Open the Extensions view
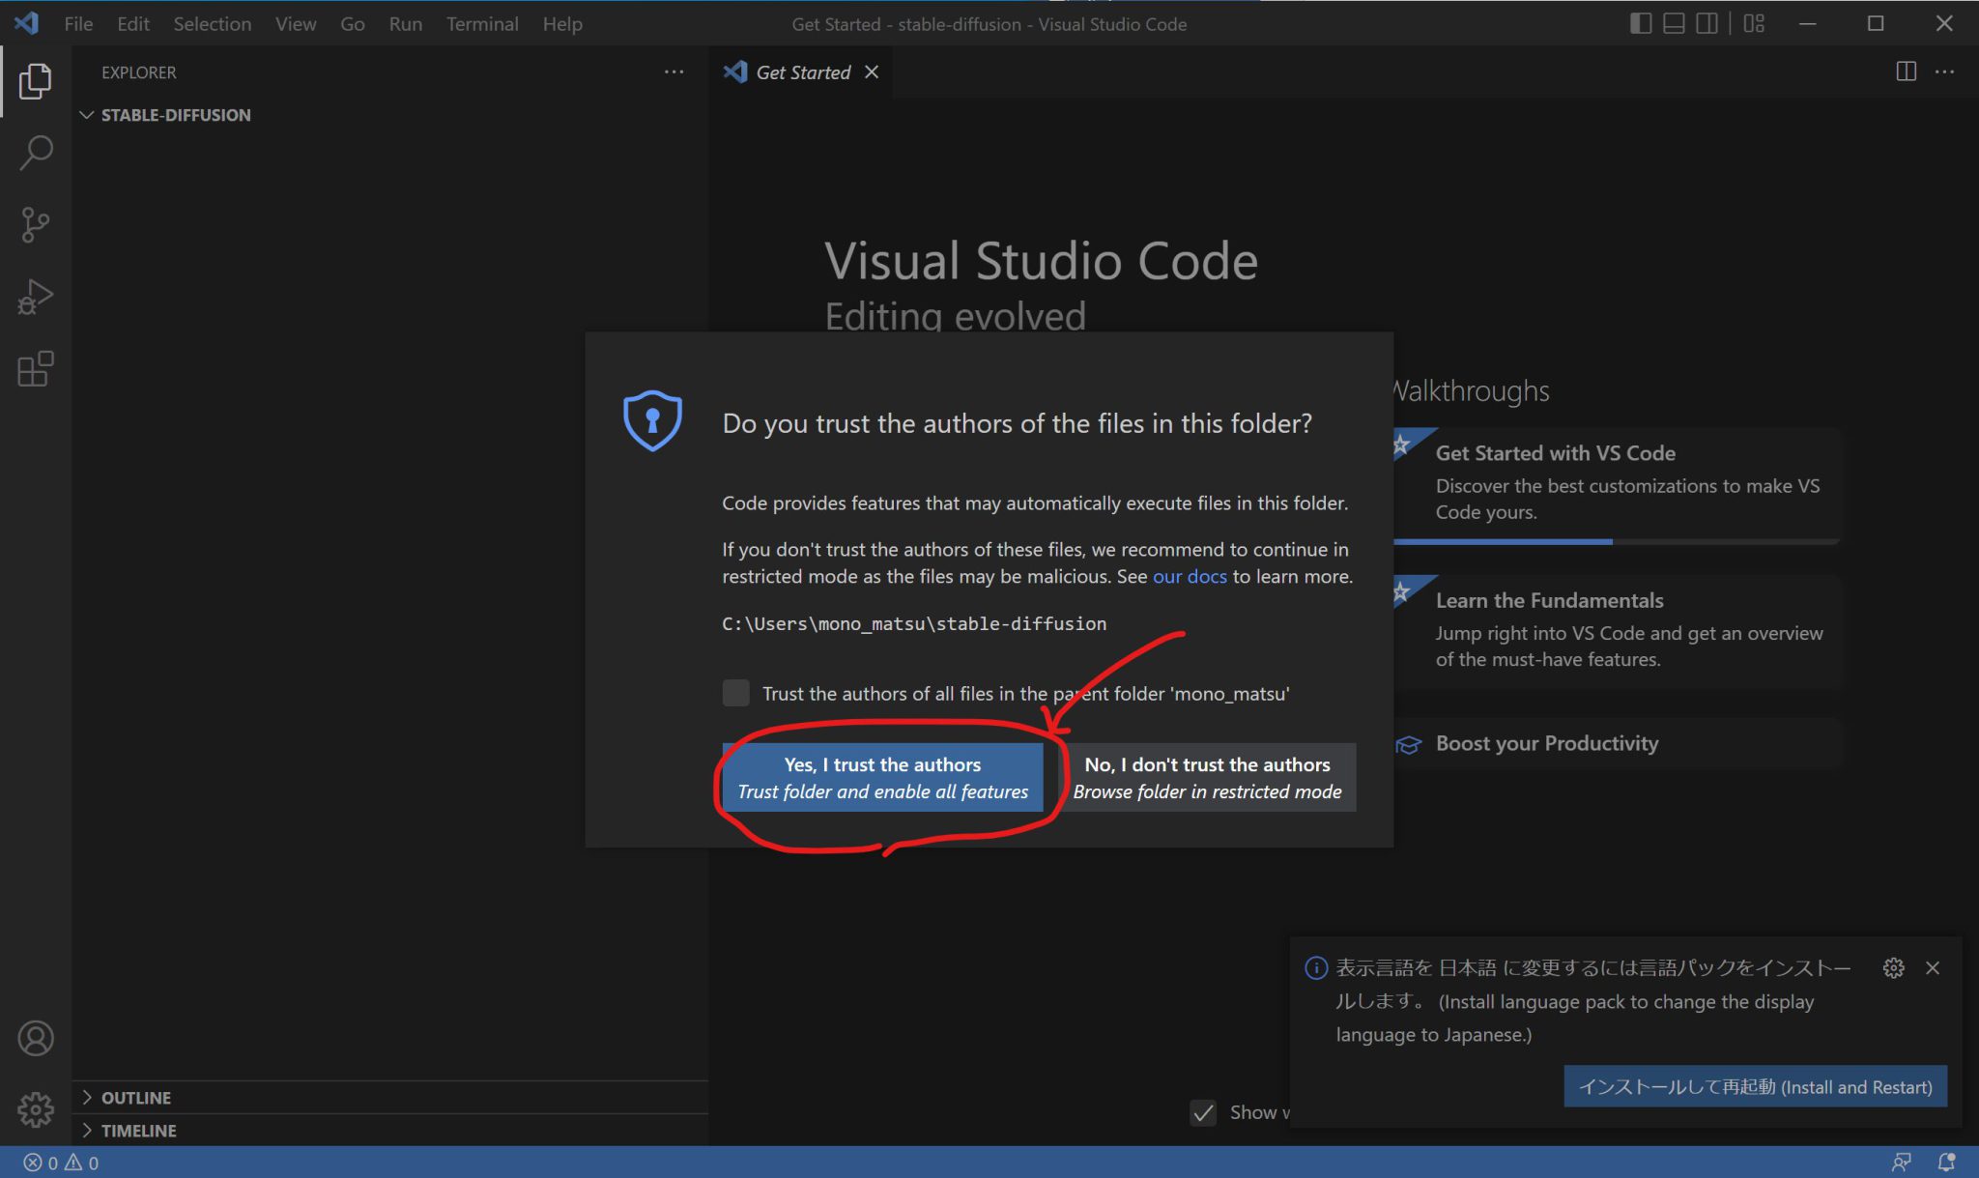Viewport: 1979px width, 1178px height. point(36,369)
